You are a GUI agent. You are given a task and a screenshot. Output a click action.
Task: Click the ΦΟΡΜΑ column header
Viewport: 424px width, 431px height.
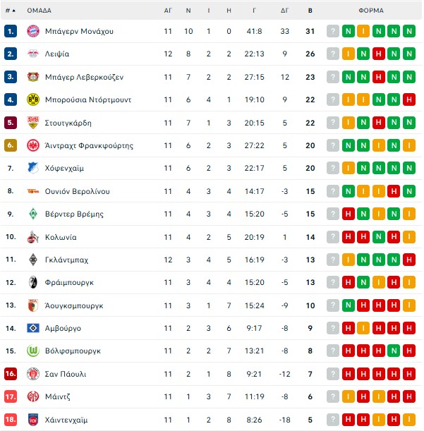point(371,11)
